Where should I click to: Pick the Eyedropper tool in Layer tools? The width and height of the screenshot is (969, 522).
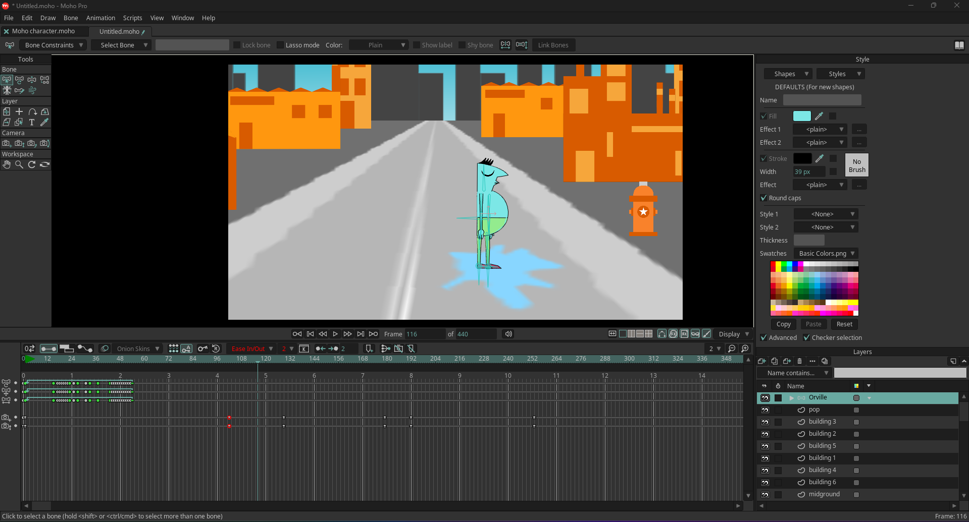coord(44,122)
